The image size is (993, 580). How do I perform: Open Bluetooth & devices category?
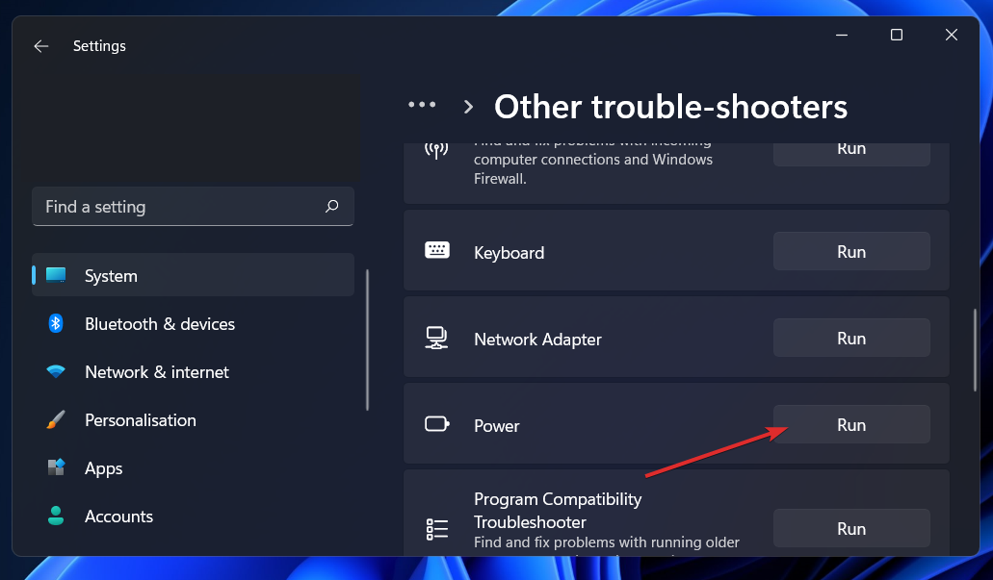point(194,323)
